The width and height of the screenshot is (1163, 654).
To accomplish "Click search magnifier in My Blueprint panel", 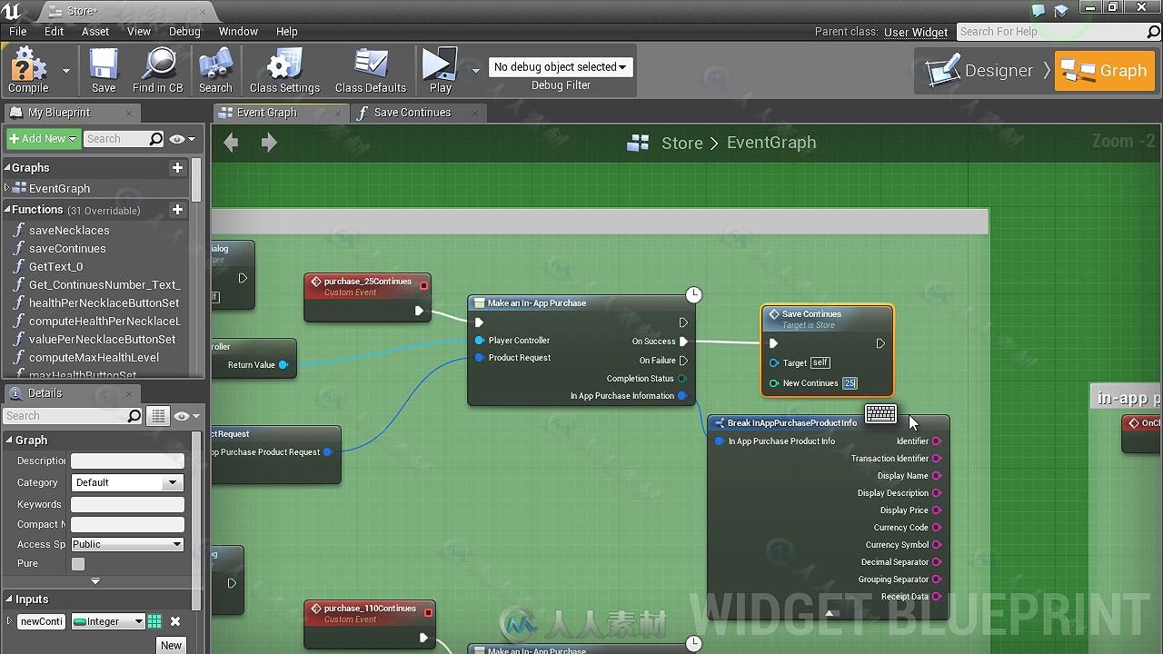I will tap(155, 139).
